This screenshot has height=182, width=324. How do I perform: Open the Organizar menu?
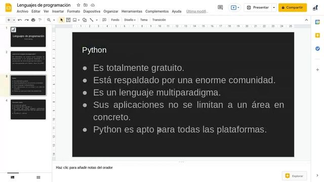tap(111, 11)
